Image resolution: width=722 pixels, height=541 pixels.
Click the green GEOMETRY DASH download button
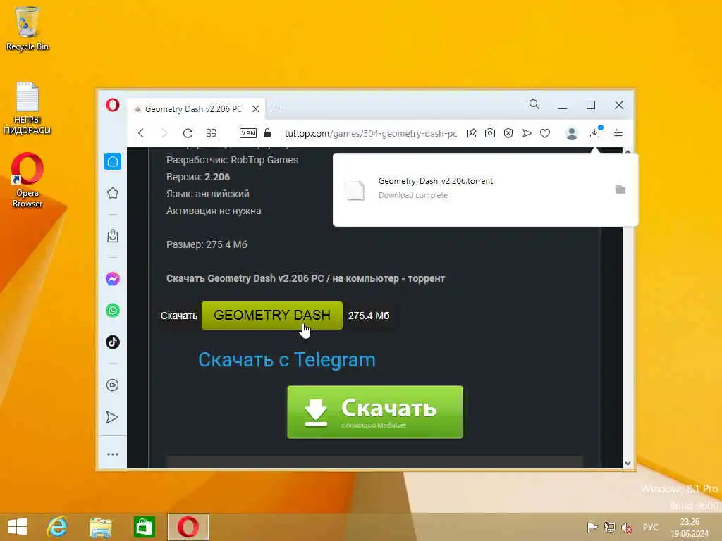272,316
